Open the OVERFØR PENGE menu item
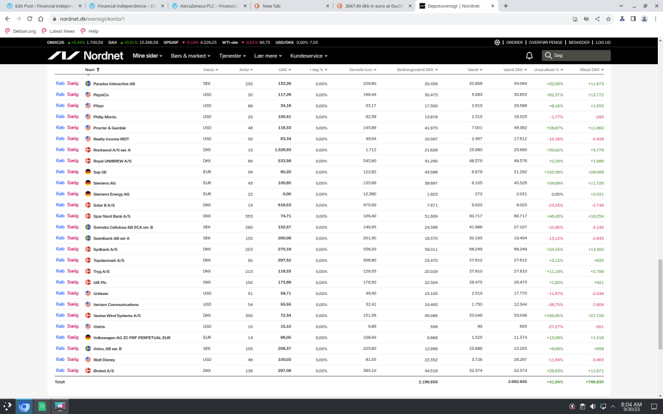663x414 pixels. (x=545, y=42)
